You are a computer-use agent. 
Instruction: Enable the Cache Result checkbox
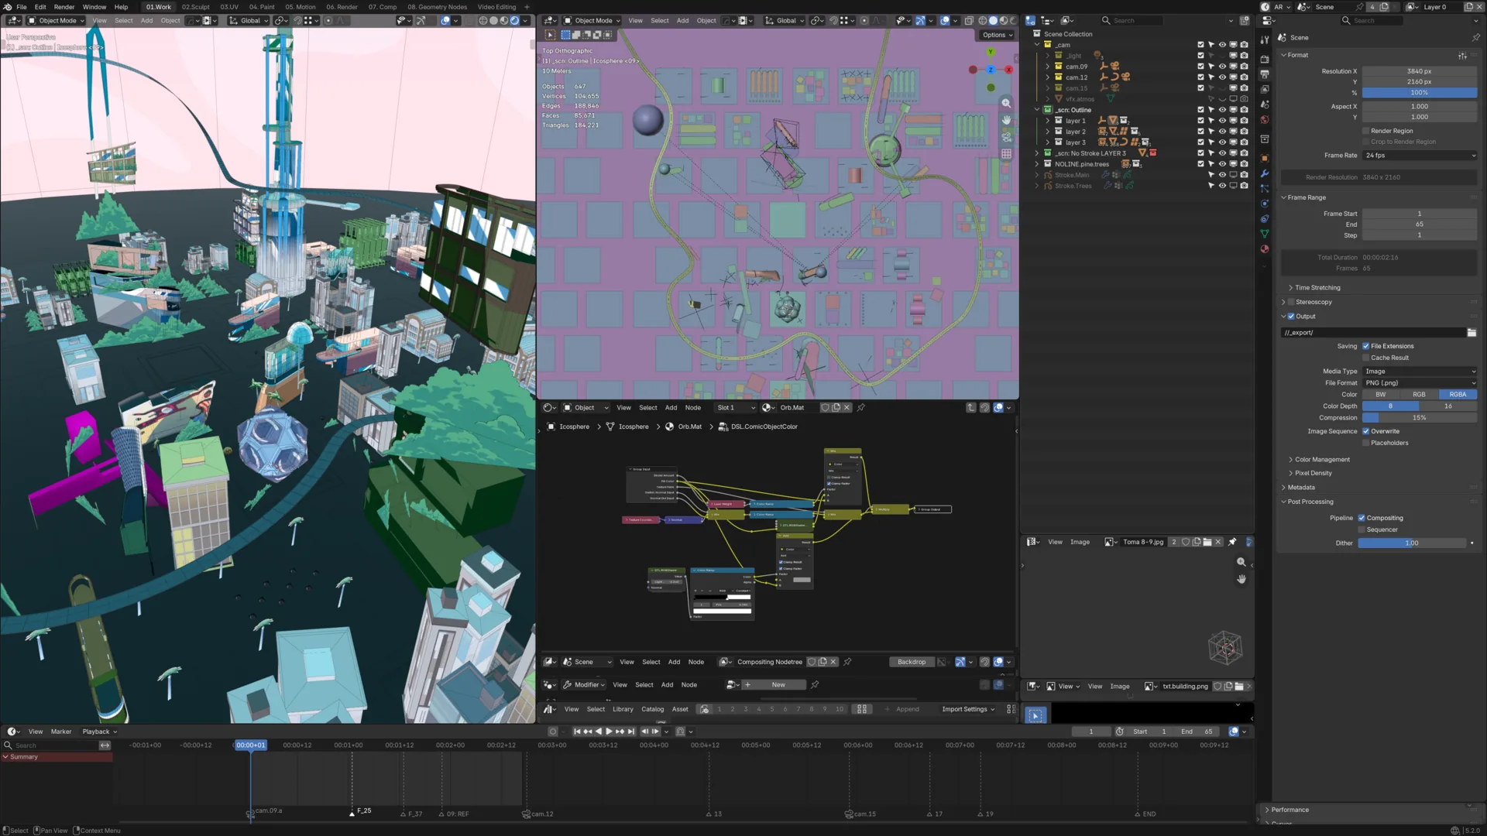1365,358
